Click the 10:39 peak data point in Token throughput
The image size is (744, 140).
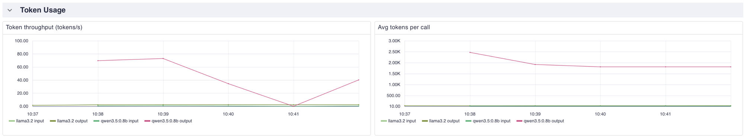[x=163, y=59]
